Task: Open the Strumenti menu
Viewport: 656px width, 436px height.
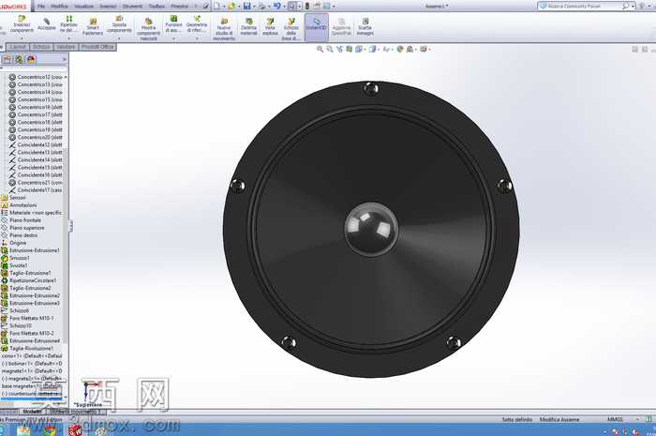Action: tap(133, 7)
